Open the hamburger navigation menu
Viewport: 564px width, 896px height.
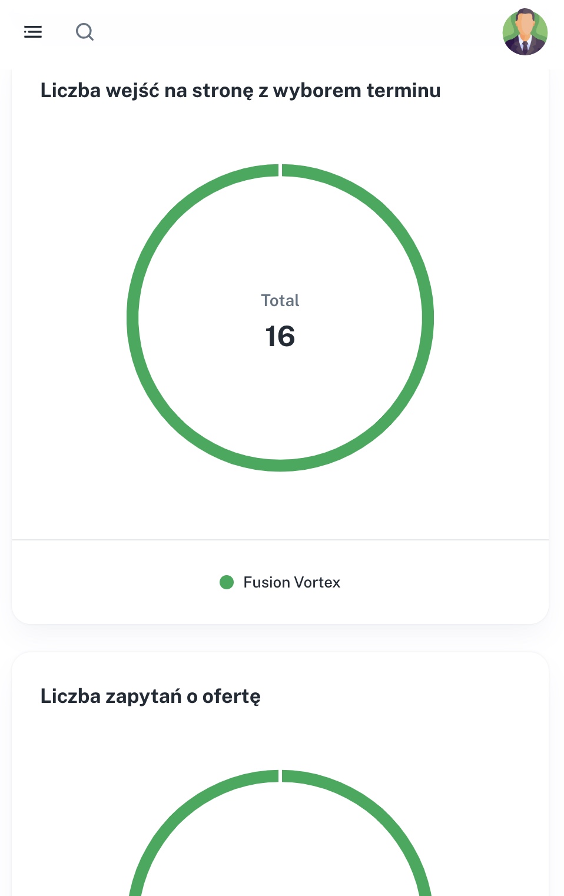click(x=33, y=32)
